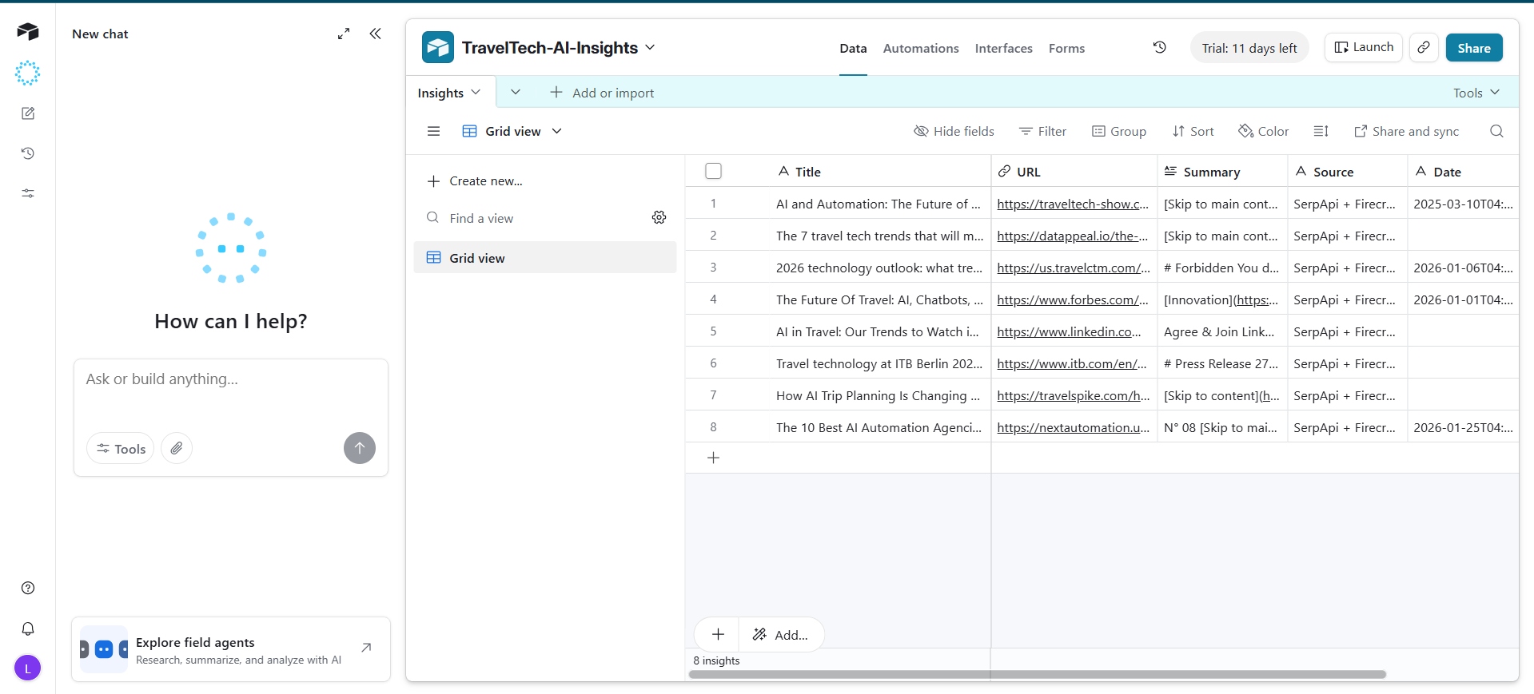Viewport: 1534px width, 694px height.
Task: Toggle the select-all rows checkbox
Action: (x=714, y=171)
